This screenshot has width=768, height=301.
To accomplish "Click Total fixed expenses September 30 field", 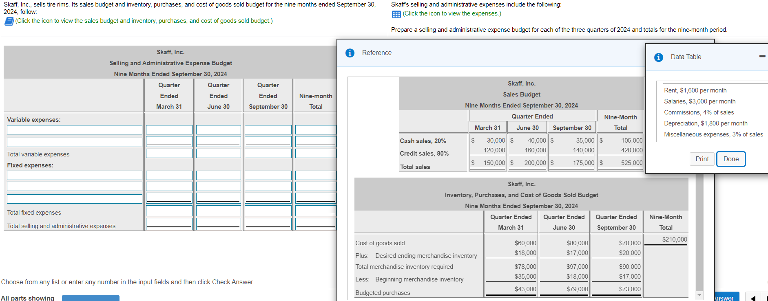I will [x=268, y=211].
